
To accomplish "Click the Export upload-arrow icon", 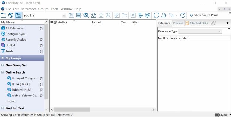I will pyautogui.click(x=101, y=15).
